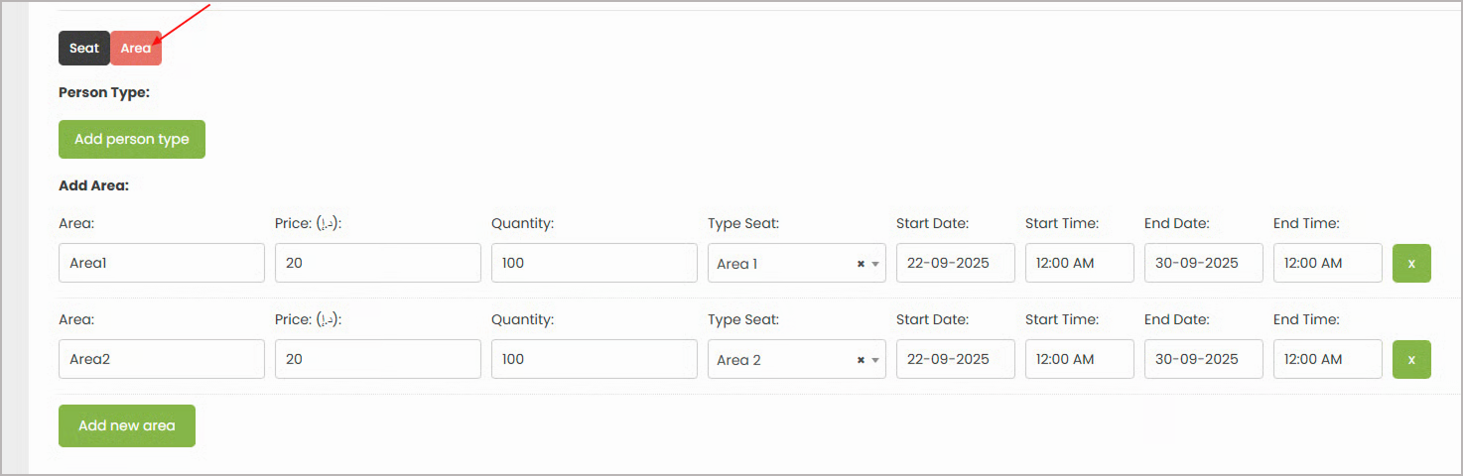
Task: Switch to the Area tab
Action: point(136,48)
